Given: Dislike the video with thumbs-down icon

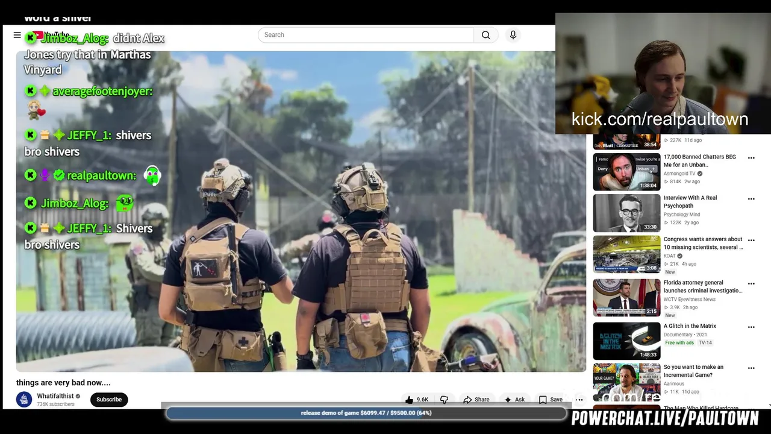Looking at the screenshot, I should [445, 400].
